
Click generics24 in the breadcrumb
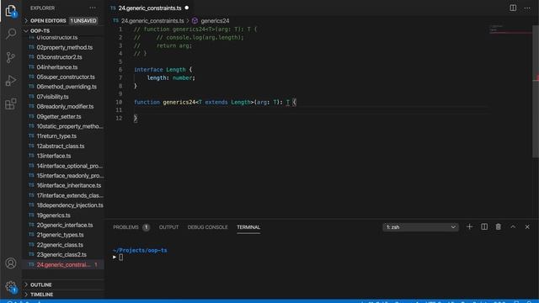(x=215, y=20)
